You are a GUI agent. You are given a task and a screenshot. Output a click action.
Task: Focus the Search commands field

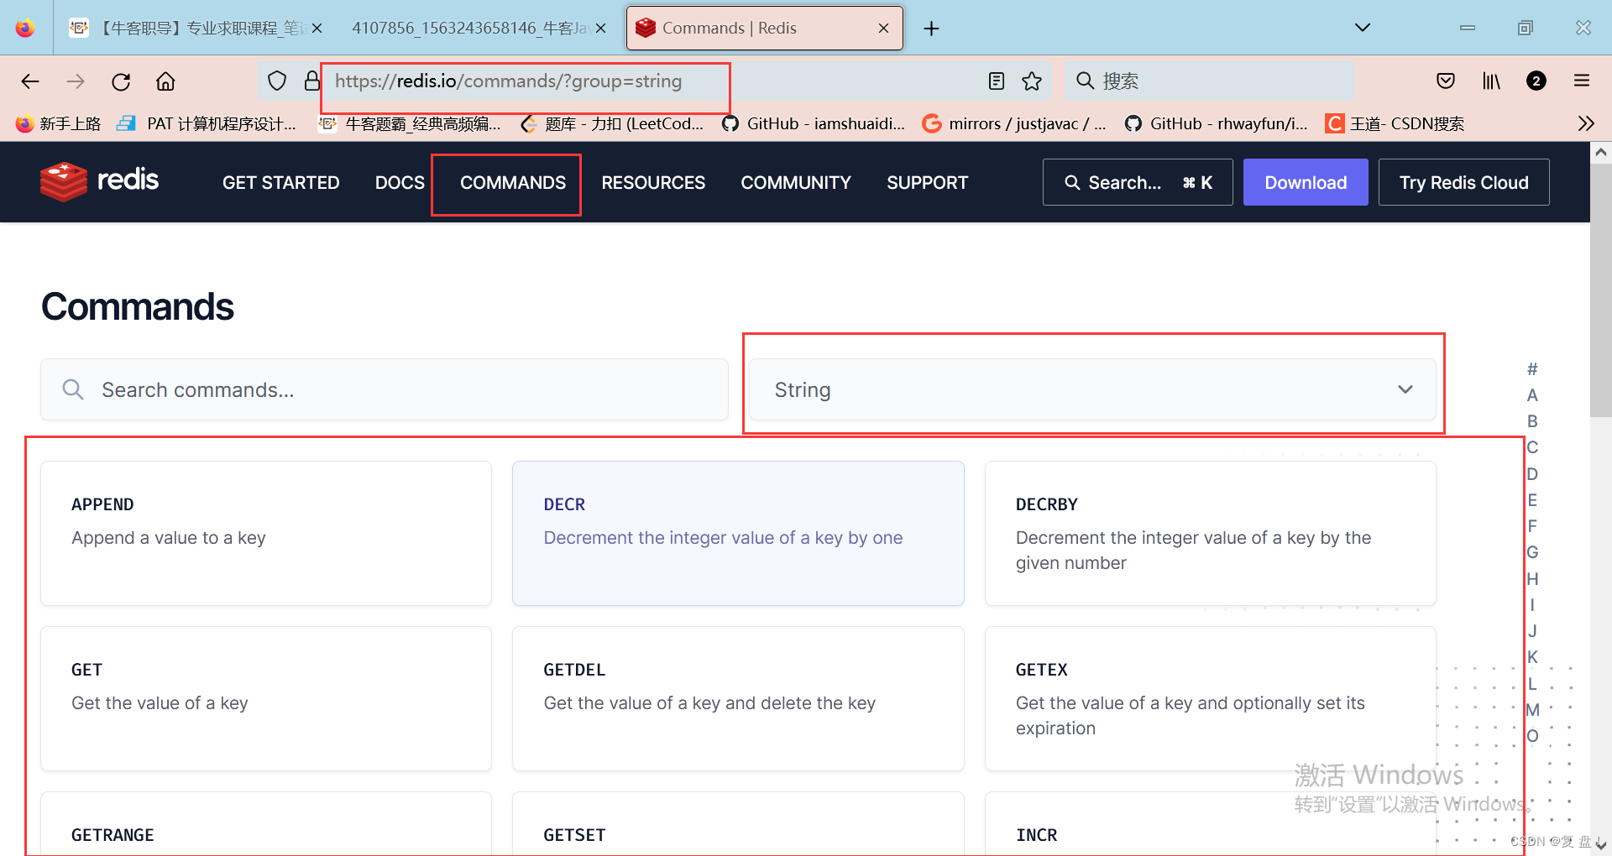tap(385, 389)
